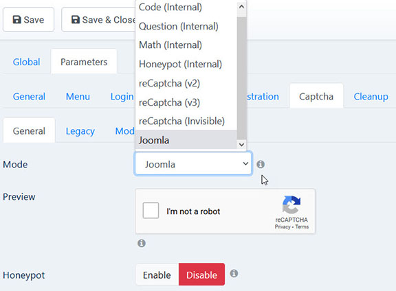Click info icon below reCAPTCHA preview
The height and width of the screenshot is (291, 396).
142,244
